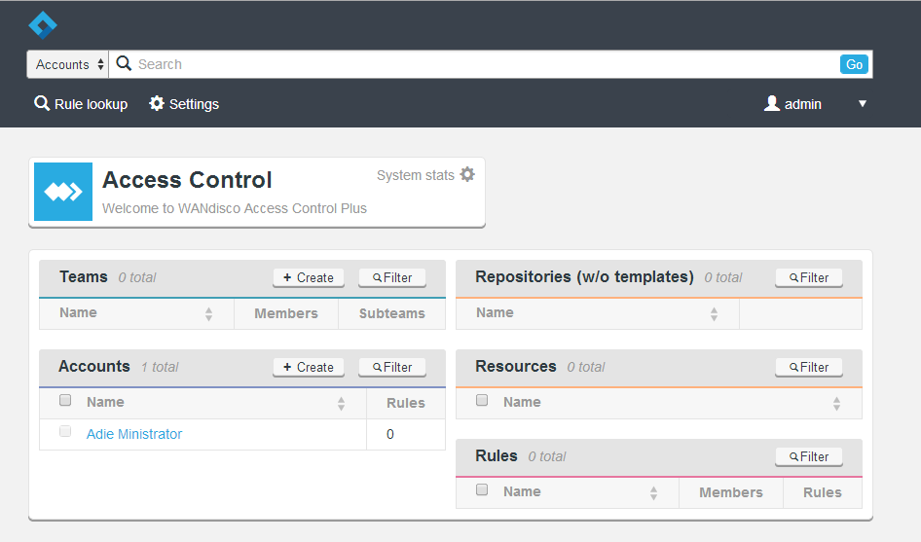This screenshot has width=921, height=542.
Task: Create a new account
Action: click(309, 367)
